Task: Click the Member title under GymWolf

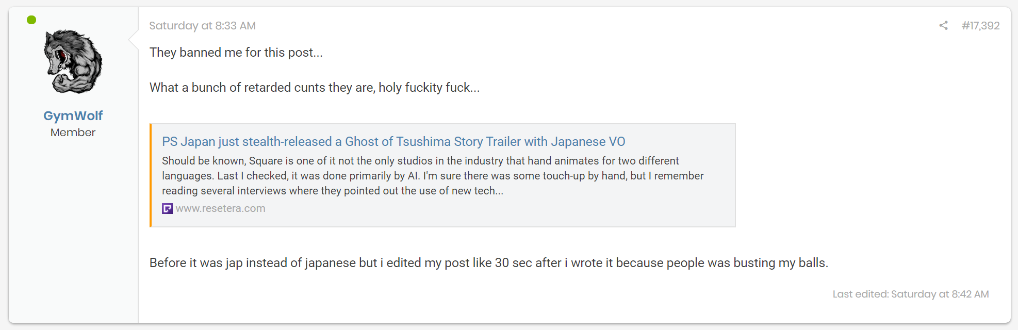Action: tap(73, 133)
